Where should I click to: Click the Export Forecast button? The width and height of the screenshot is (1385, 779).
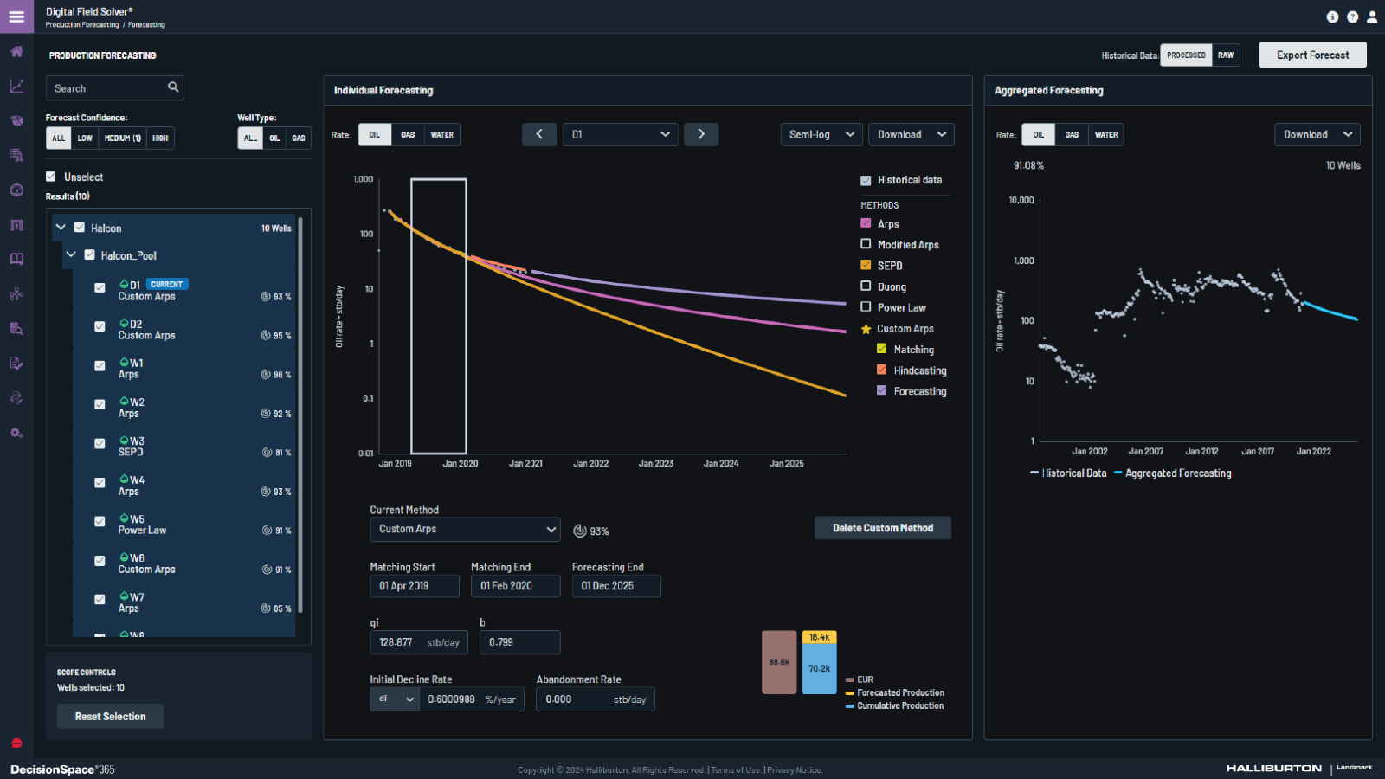coord(1311,55)
